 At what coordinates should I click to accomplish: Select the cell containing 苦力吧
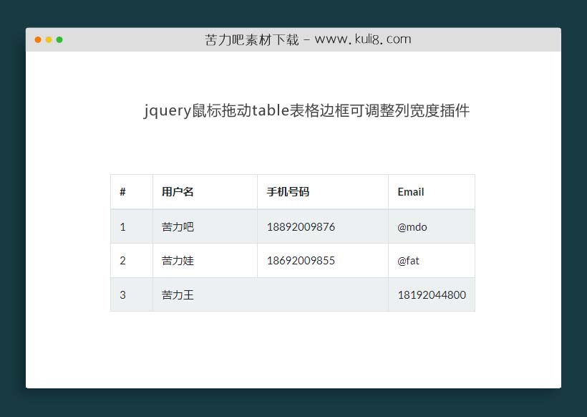pyautogui.click(x=178, y=226)
